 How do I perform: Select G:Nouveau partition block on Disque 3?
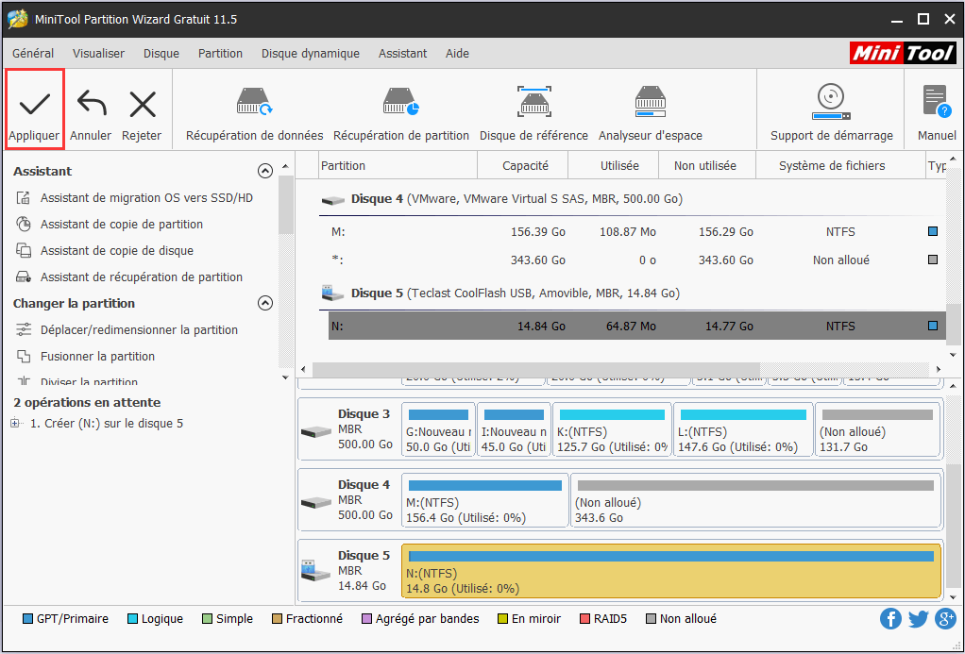tap(438, 429)
